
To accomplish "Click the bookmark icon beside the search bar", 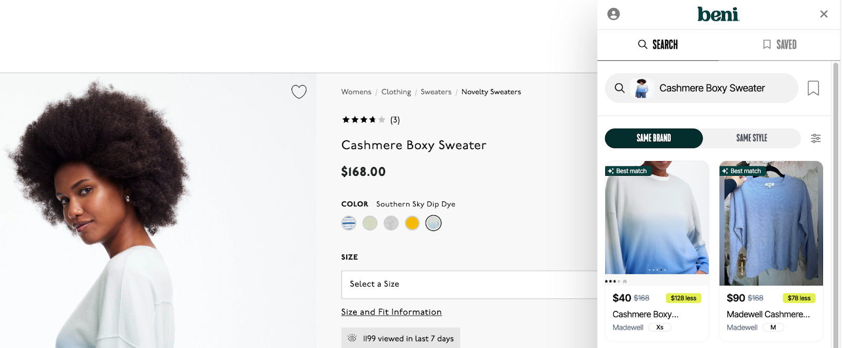I will (x=813, y=88).
